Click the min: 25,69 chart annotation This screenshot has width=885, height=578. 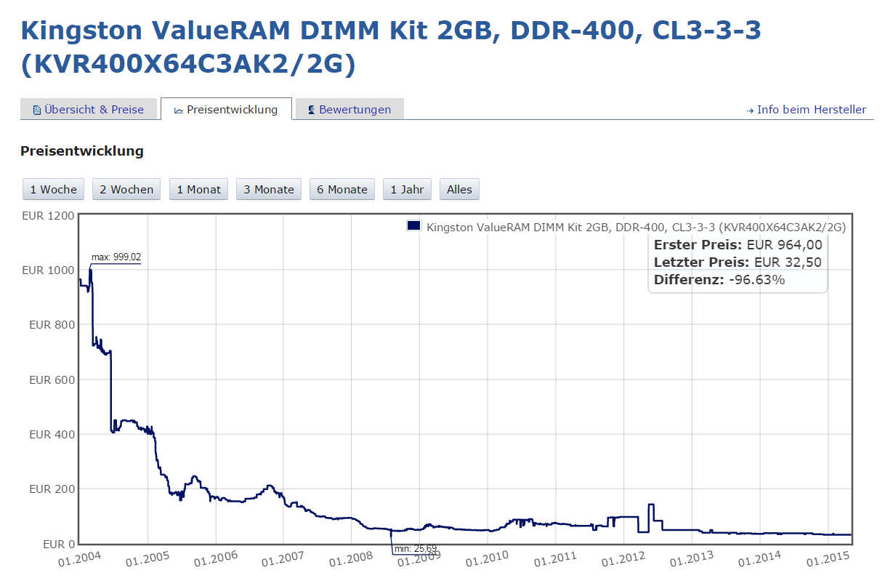pos(416,548)
